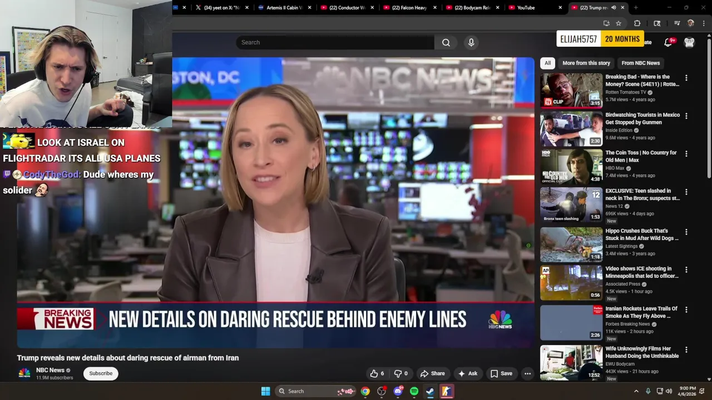Open a new browser tab
The width and height of the screenshot is (712, 400).
[x=636, y=8]
